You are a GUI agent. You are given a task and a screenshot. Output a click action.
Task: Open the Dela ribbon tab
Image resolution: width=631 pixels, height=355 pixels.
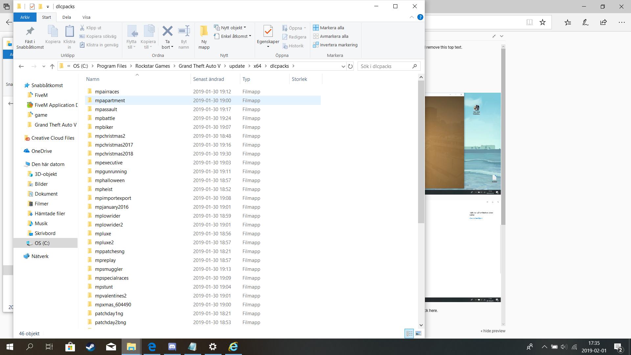[x=66, y=17]
